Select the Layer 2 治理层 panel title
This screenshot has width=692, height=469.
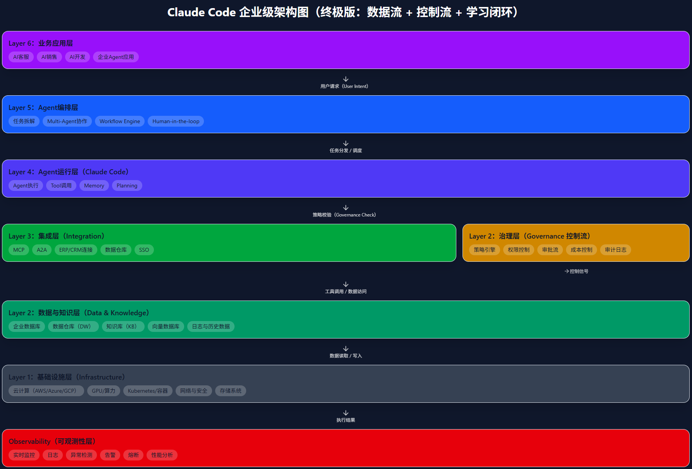(x=530, y=236)
